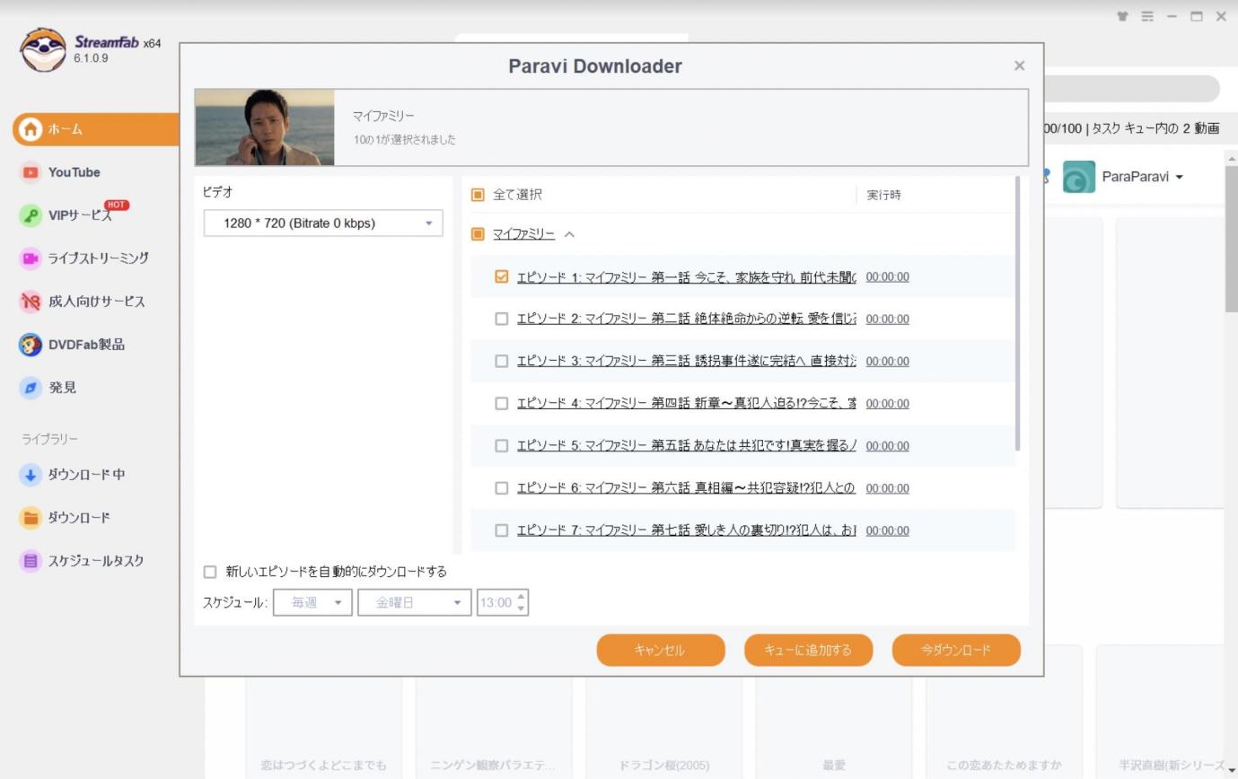Click the キューに追加する button
The height and width of the screenshot is (779, 1238).
(808, 651)
